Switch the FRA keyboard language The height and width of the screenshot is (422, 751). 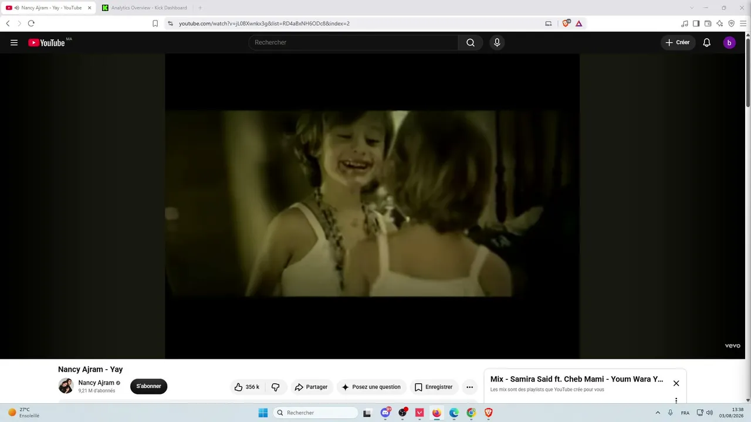coord(685,413)
